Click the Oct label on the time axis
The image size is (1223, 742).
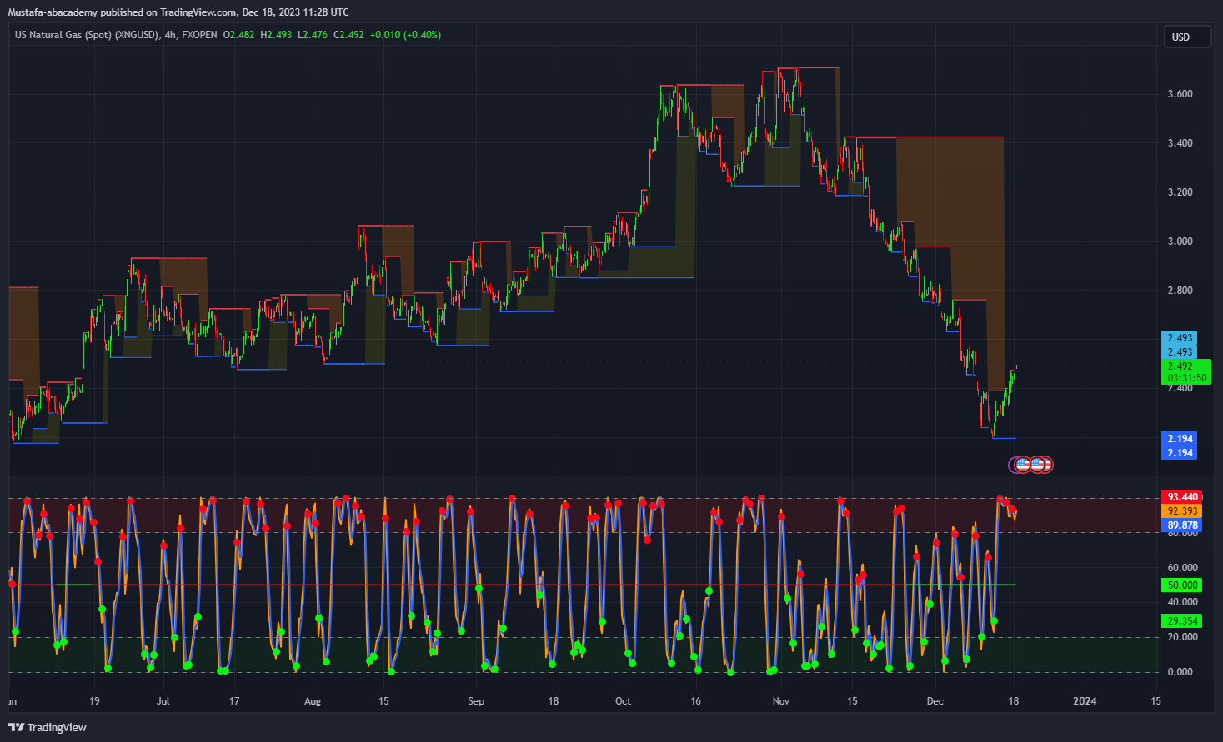click(x=623, y=701)
